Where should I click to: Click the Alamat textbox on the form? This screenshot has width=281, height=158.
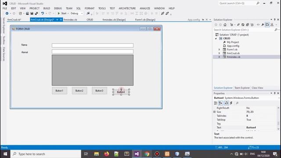tap(93, 51)
